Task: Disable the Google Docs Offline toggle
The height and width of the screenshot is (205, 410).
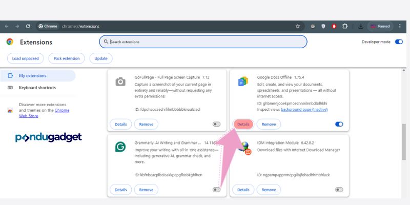Action: point(339,124)
